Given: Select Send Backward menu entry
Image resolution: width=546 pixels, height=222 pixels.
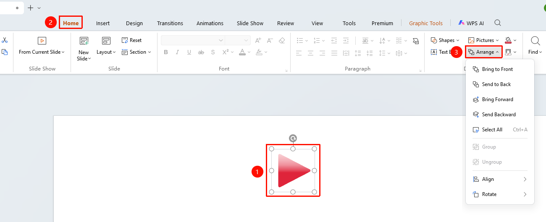Looking at the screenshot, I should point(499,115).
